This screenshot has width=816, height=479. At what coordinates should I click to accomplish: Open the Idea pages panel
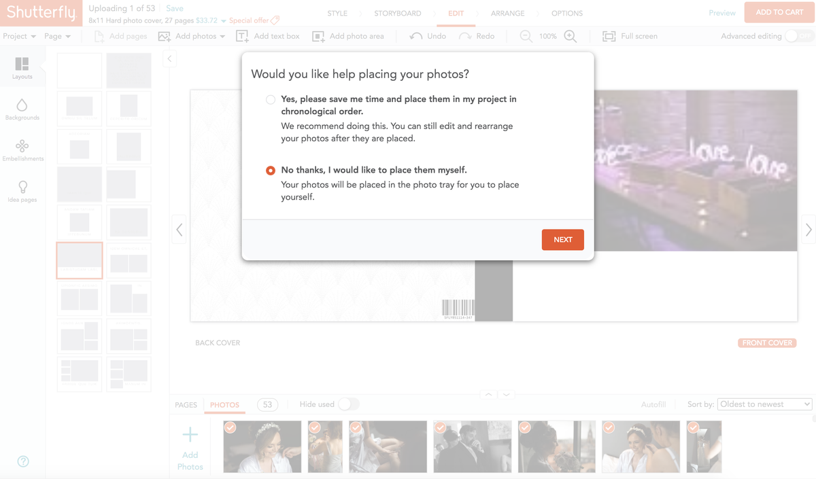click(x=22, y=192)
